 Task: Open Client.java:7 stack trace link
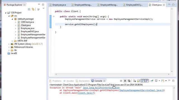86,93
